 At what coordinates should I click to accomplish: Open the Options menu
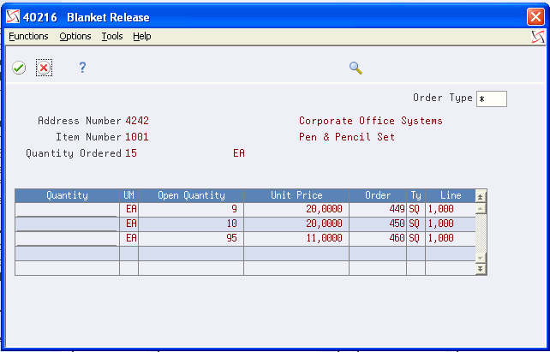[75, 36]
